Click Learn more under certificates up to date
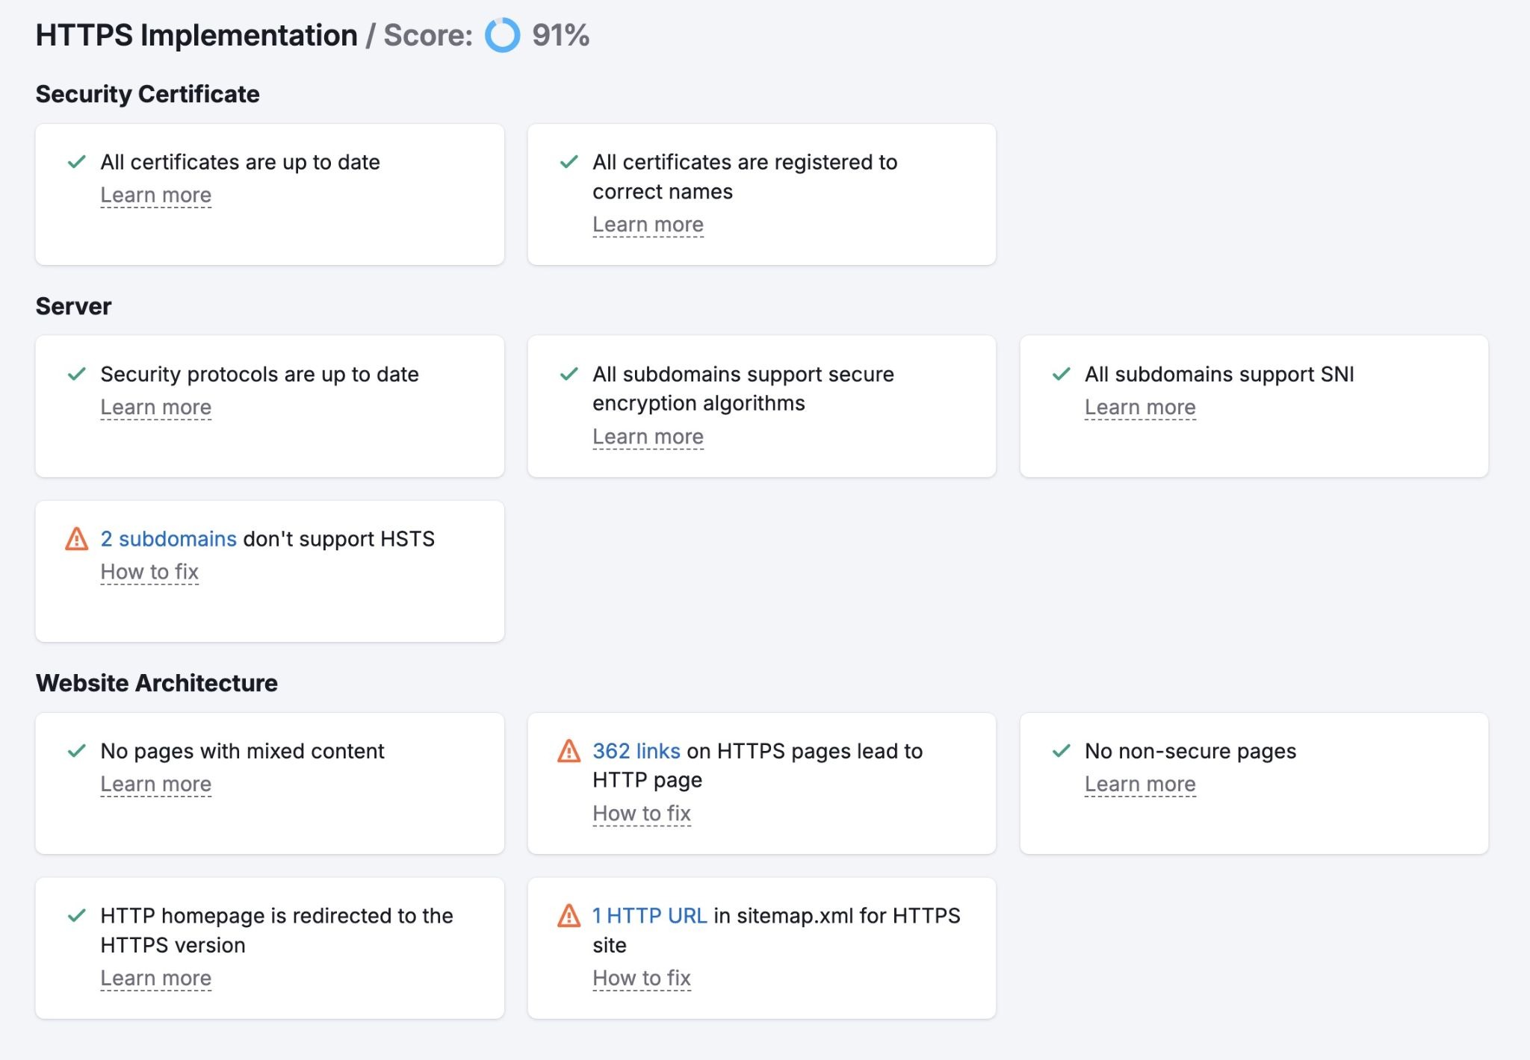The height and width of the screenshot is (1060, 1530). point(156,195)
